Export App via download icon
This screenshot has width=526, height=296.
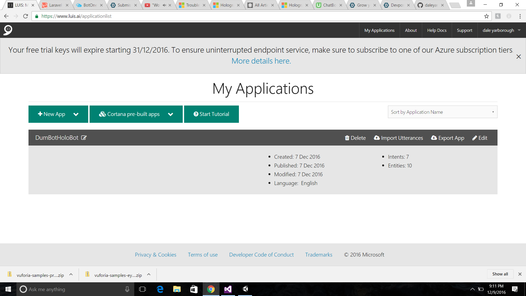[434, 138]
